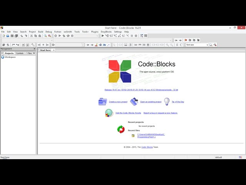This screenshot has width=246, height=185.
Task: Click the Open file folder icon
Action: (8, 36)
